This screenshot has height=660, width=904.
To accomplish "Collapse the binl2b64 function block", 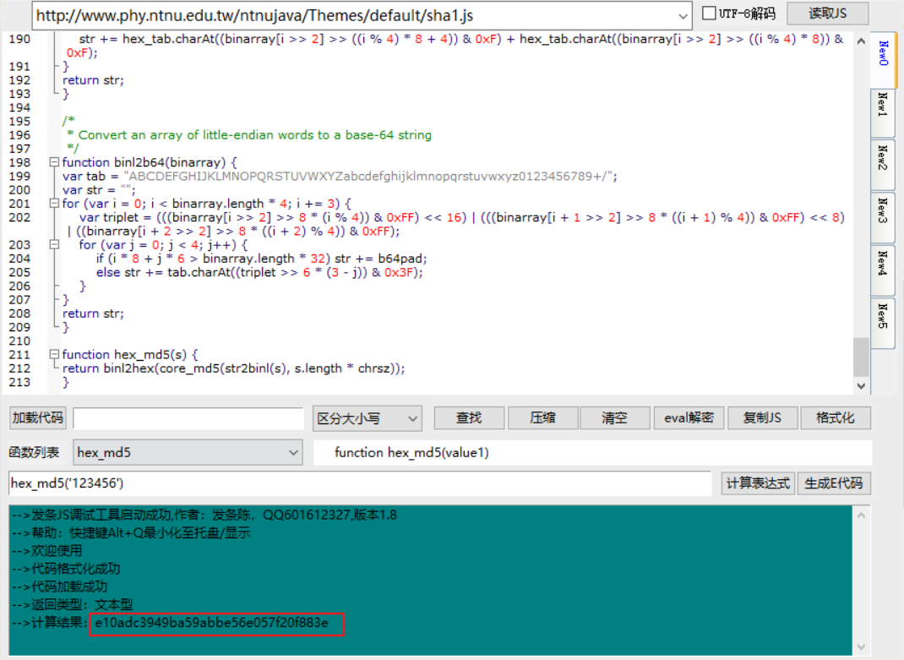I will point(52,161).
